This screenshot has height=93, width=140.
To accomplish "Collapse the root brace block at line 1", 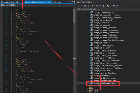I will pyautogui.click(x=12, y=8).
